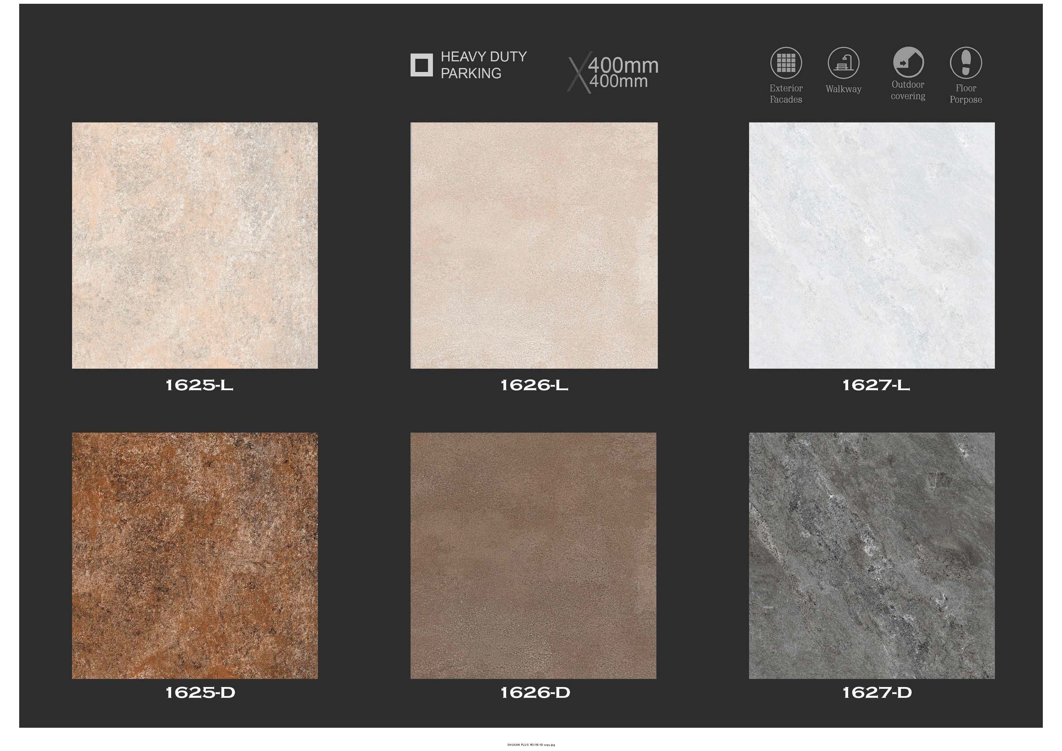Select the 1627-L light grey tile swatch
The image size is (1062, 751).
872,246
